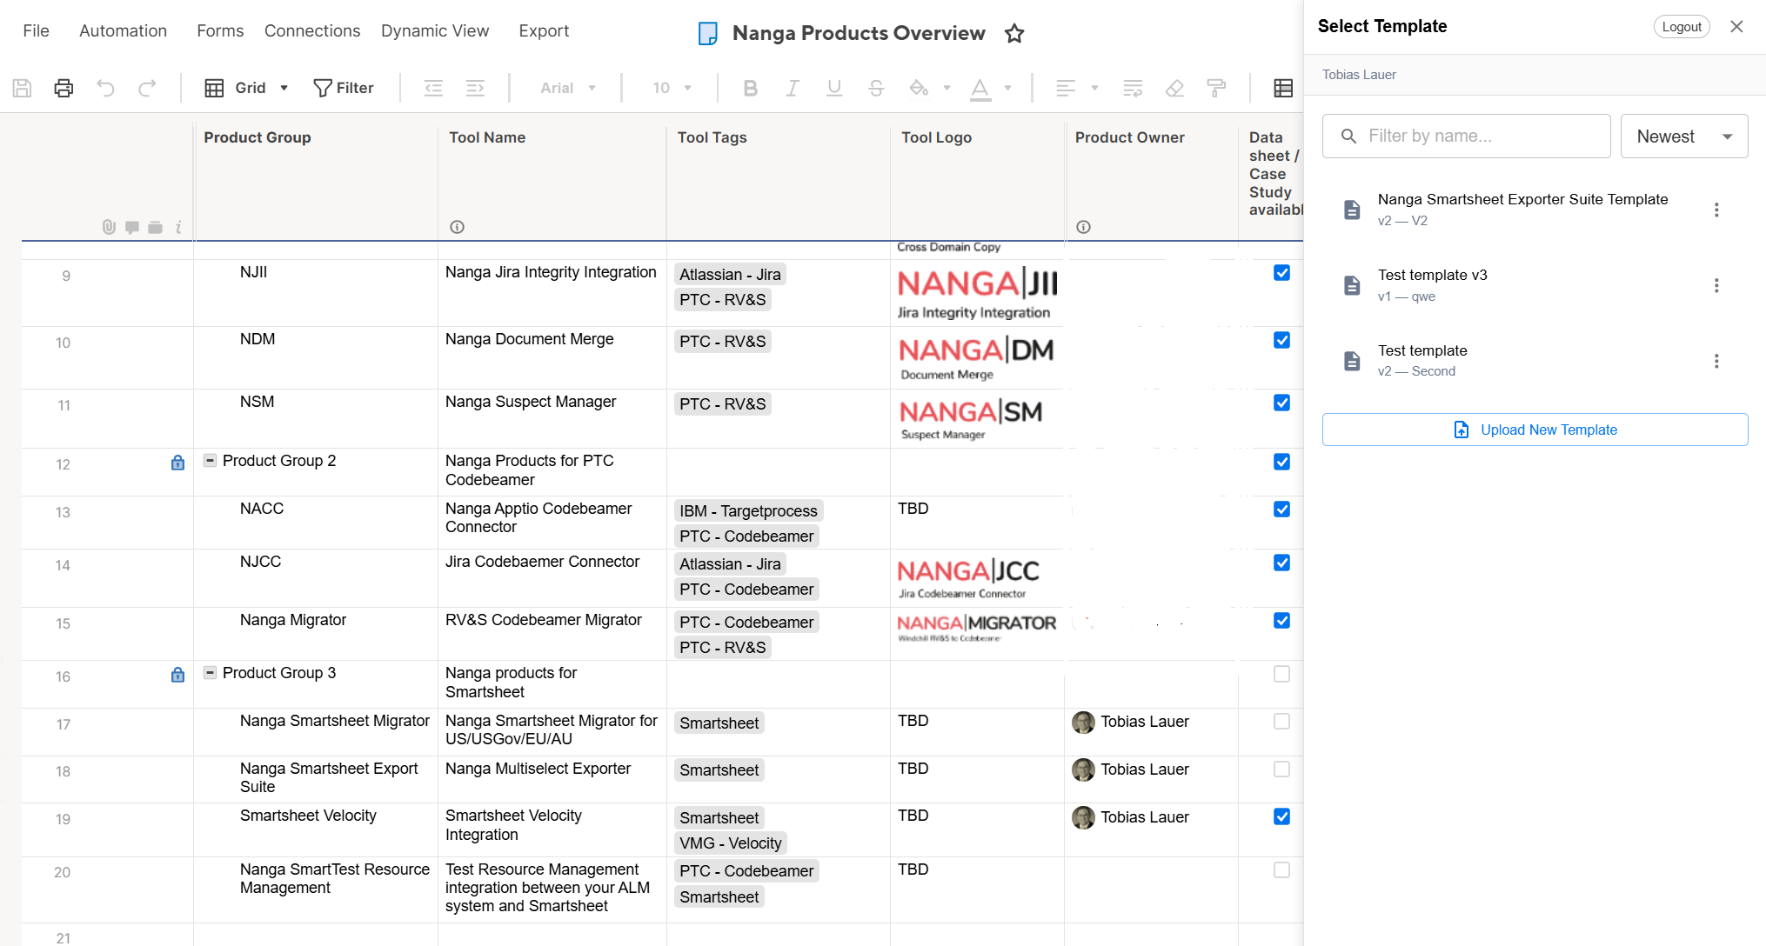Open the File menu
This screenshot has height=946, width=1766.
36,31
